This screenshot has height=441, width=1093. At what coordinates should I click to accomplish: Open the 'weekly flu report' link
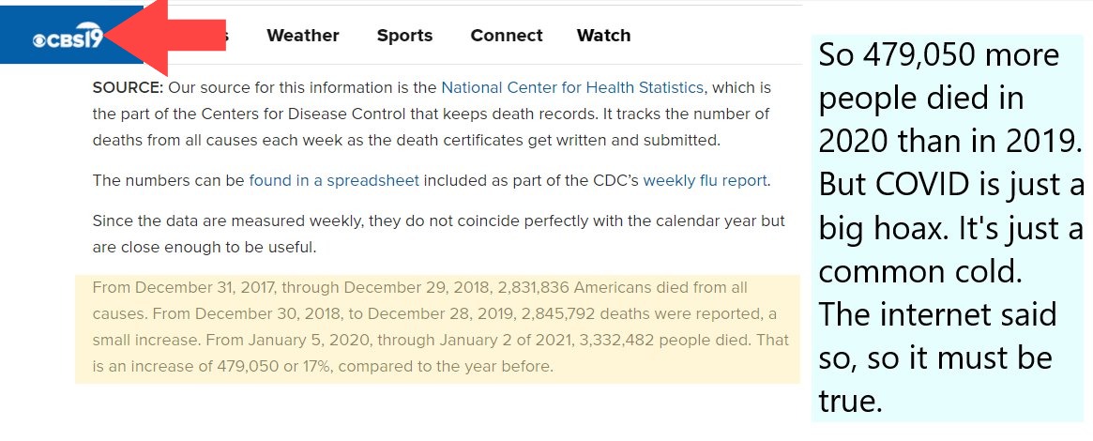coord(705,181)
